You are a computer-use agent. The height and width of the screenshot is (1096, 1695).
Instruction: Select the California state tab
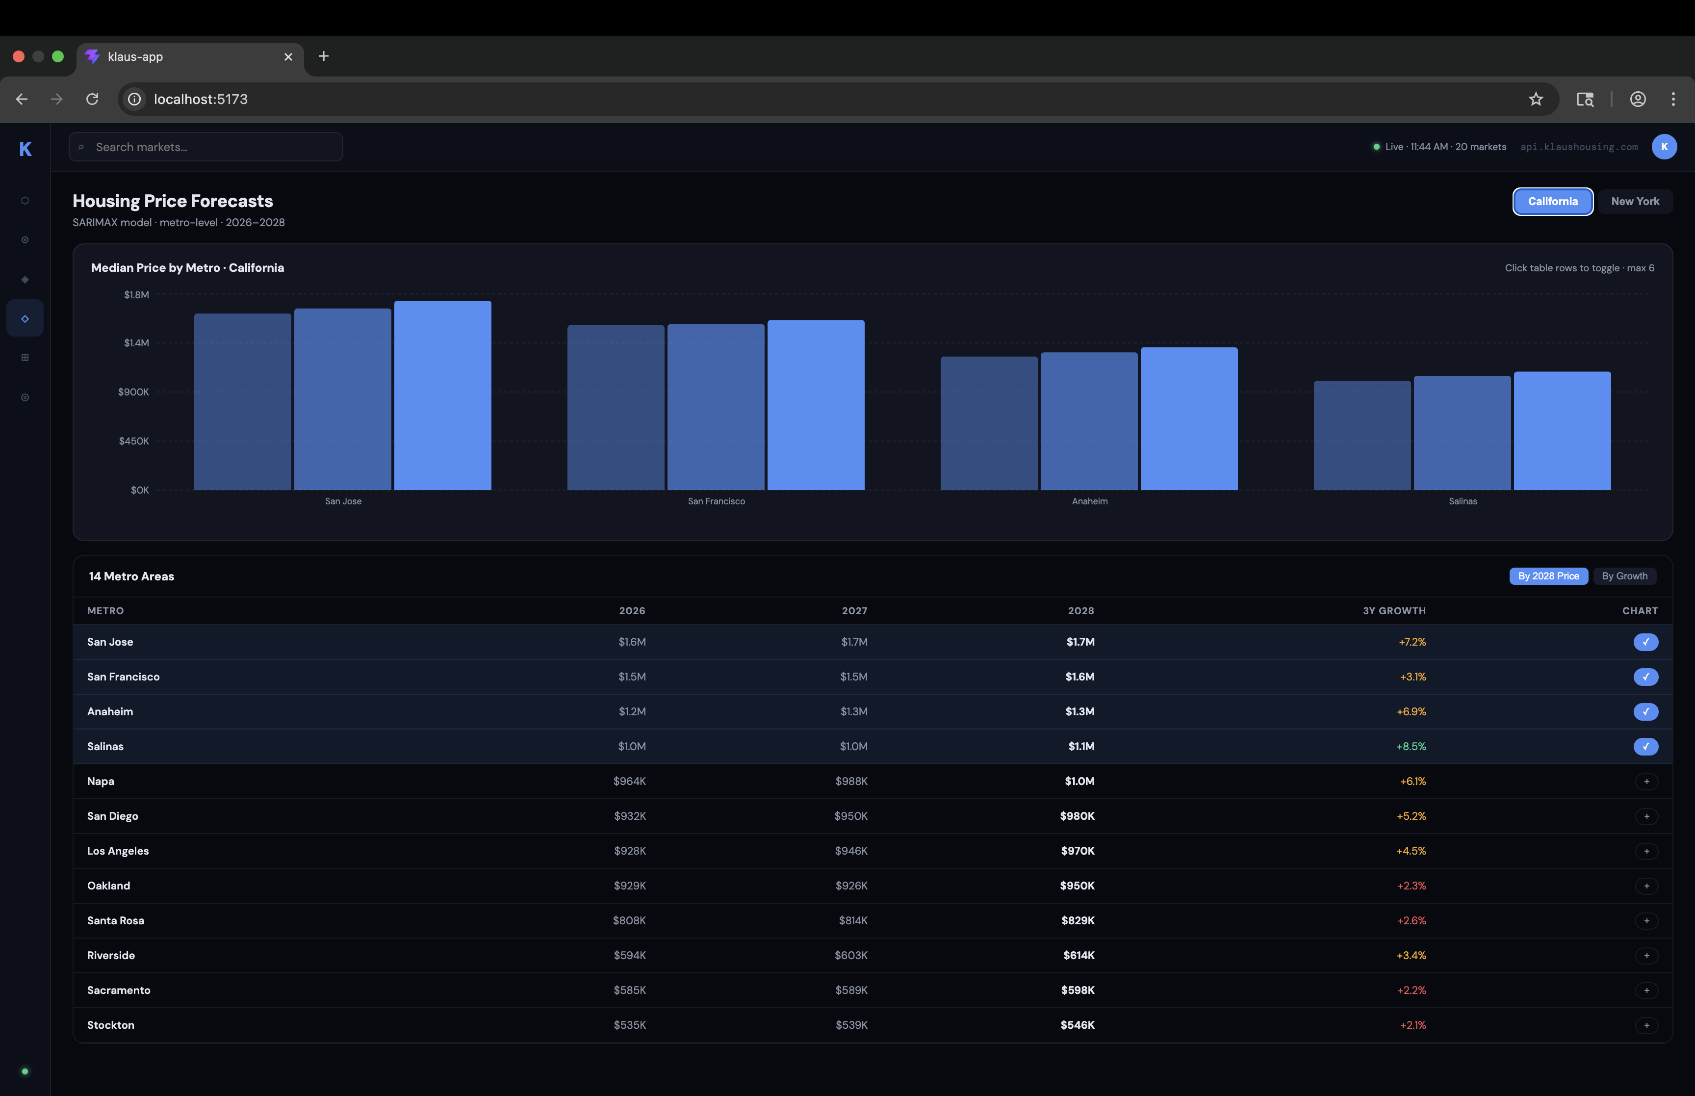1552,202
